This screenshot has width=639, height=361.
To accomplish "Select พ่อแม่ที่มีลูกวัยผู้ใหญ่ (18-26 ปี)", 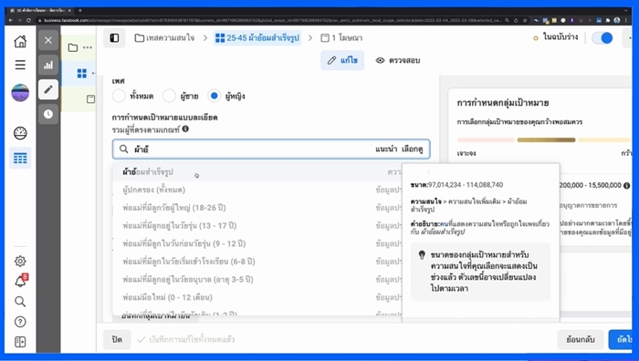I will pyautogui.click(x=257, y=208).
